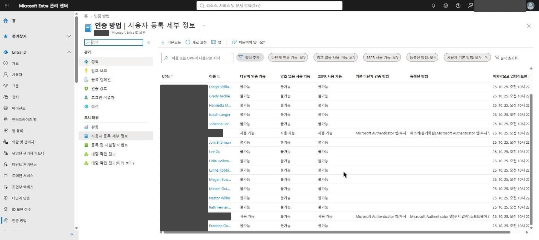Open 등록된 방법: 모두 filter
Image resolution: width=539 pixels, height=240 pixels.
click(x=422, y=57)
